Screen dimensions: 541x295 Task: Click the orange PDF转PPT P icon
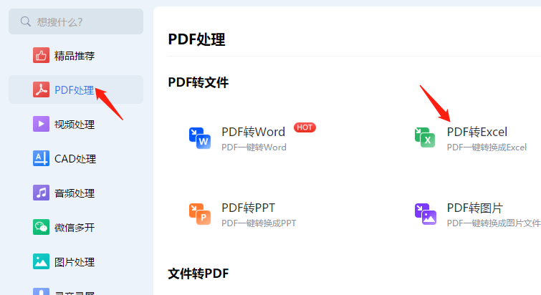[x=200, y=214]
